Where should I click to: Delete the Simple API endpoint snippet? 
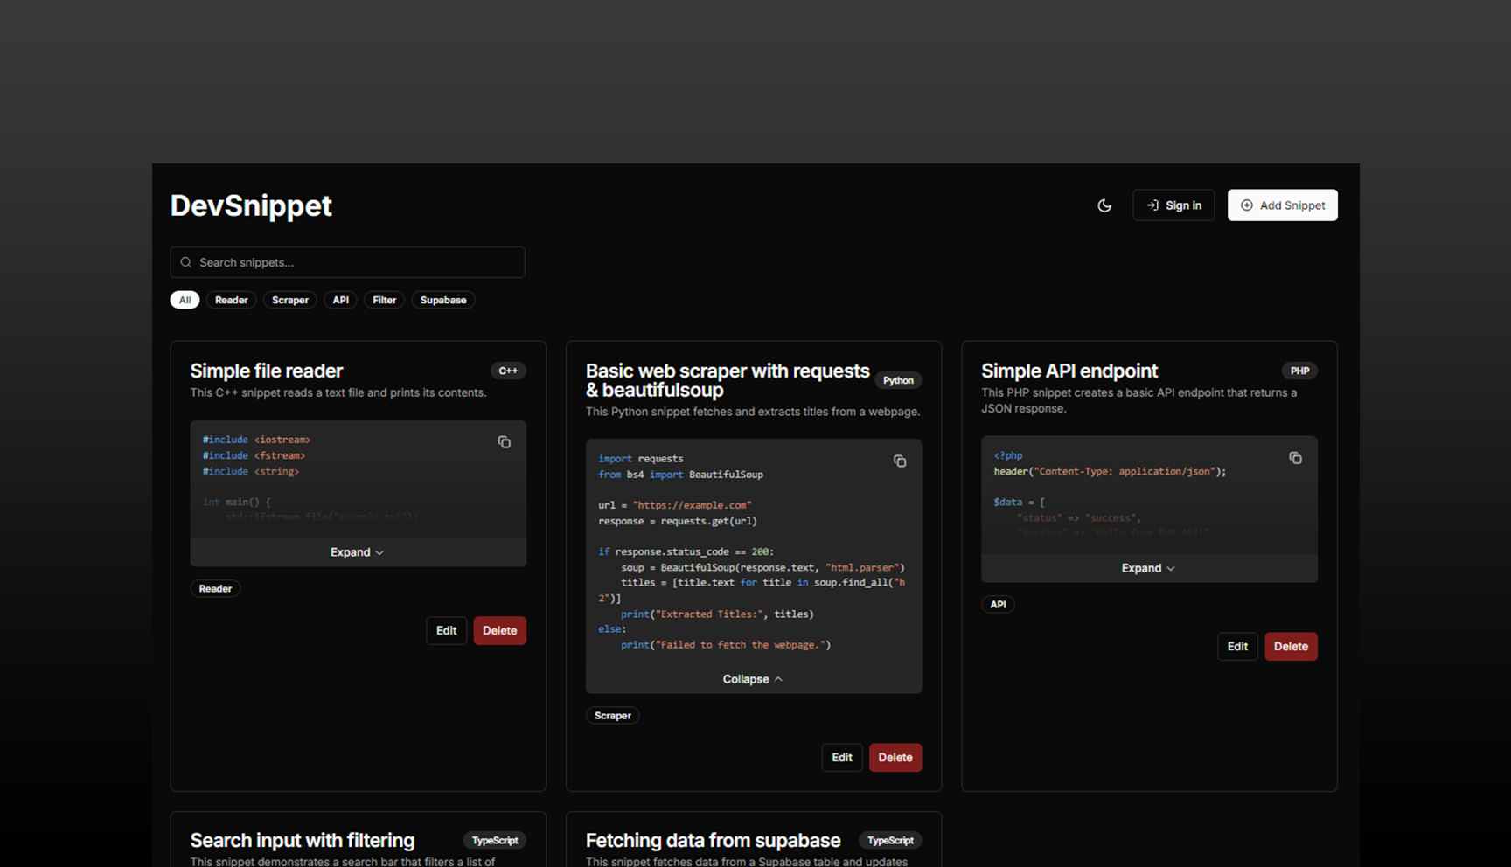[1291, 647]
